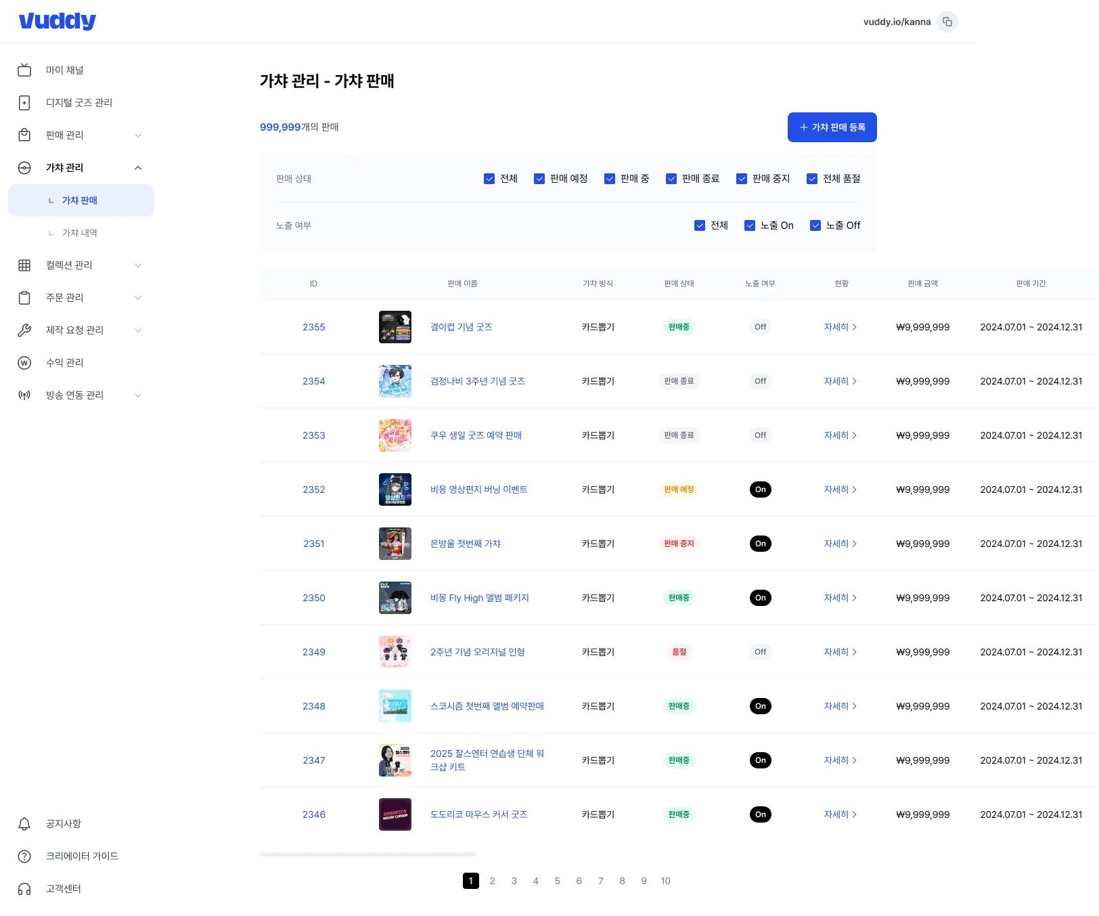Collapse the 가챠 관리 menu chevron
This screenshot has height=916, width=1099.
click(x=138, y=167)
